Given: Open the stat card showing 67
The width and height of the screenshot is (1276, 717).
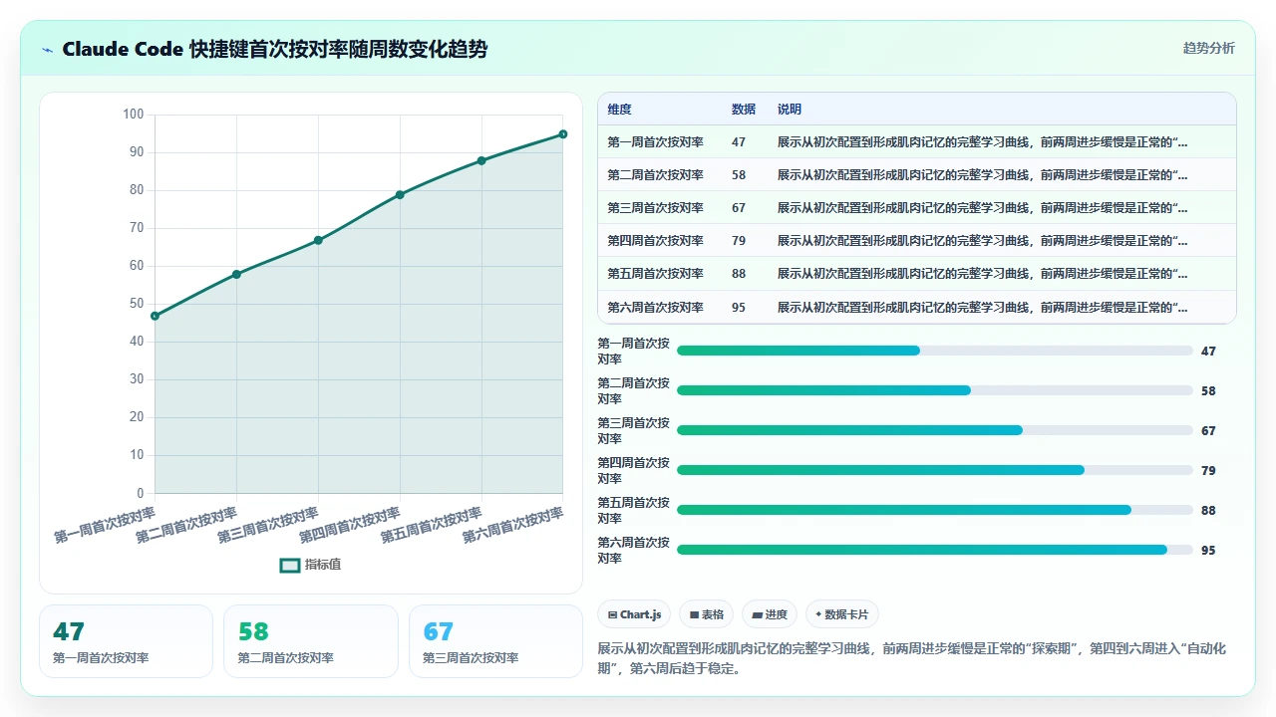Looking at the screenshot, I should click(495, 641).
